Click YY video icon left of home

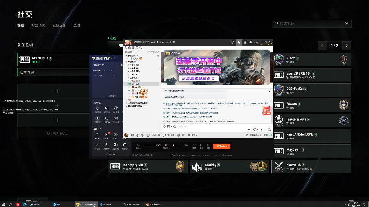(232, 42)
